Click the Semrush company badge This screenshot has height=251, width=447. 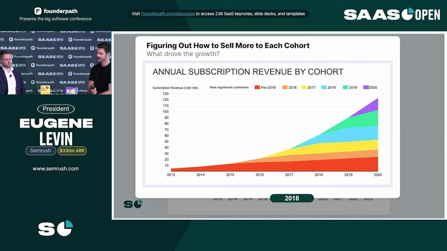[41, 151]
